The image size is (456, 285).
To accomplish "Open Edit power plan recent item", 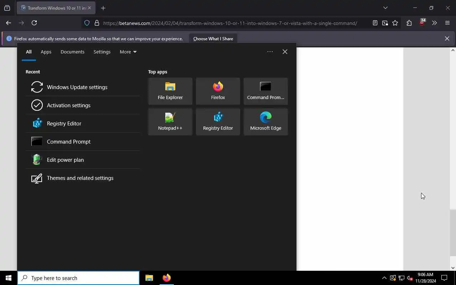I will 83,160.
